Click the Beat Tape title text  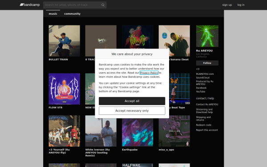click(x=177, y=107)
